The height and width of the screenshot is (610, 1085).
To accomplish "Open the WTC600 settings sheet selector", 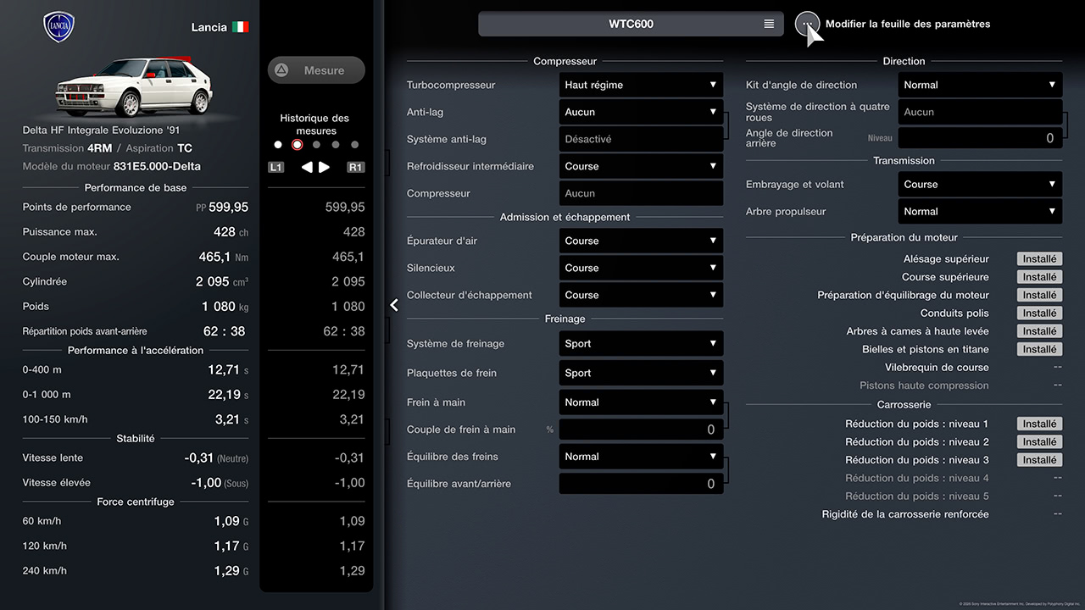I will (631, 24).
